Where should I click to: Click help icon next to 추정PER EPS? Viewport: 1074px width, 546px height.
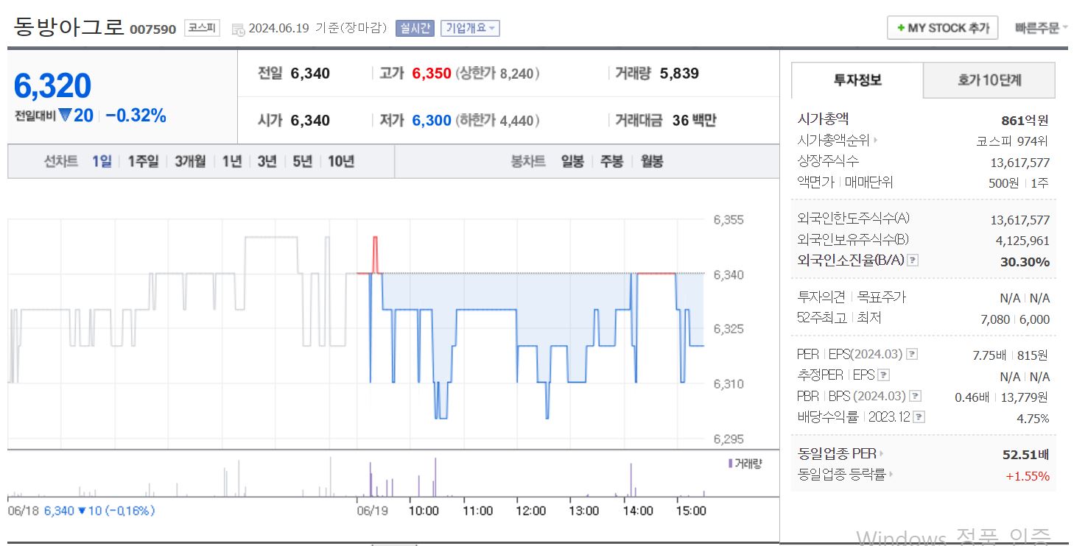click(x=884, y=376)
